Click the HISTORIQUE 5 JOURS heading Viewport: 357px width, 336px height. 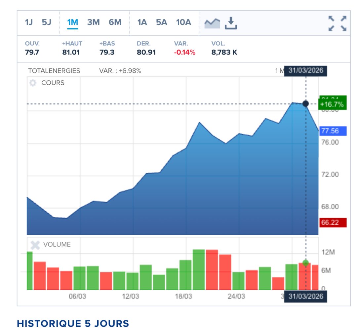[x=73, y=324]
